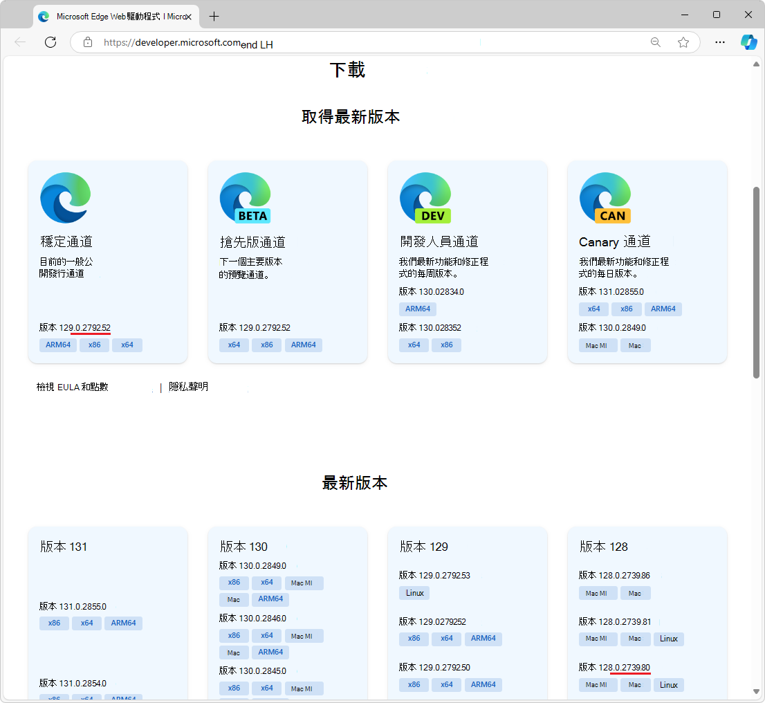
Task: Click the Edge BETA channel logo
Action: [x=246, y=198]
